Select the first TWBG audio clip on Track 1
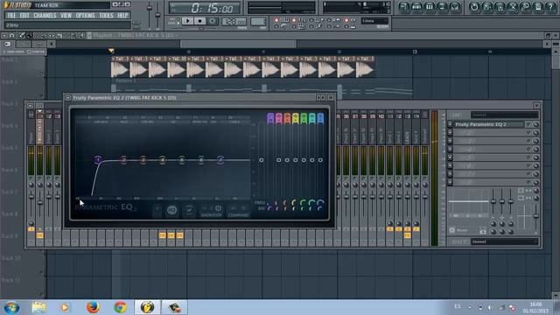 120,66
